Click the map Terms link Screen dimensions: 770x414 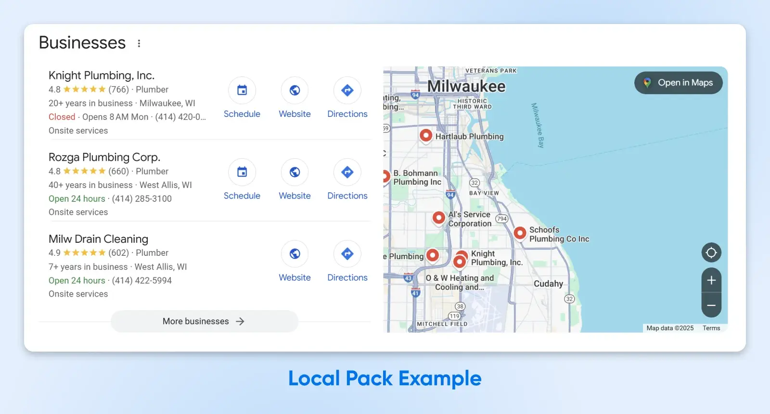pyautogui.click(x=711, y=328)
